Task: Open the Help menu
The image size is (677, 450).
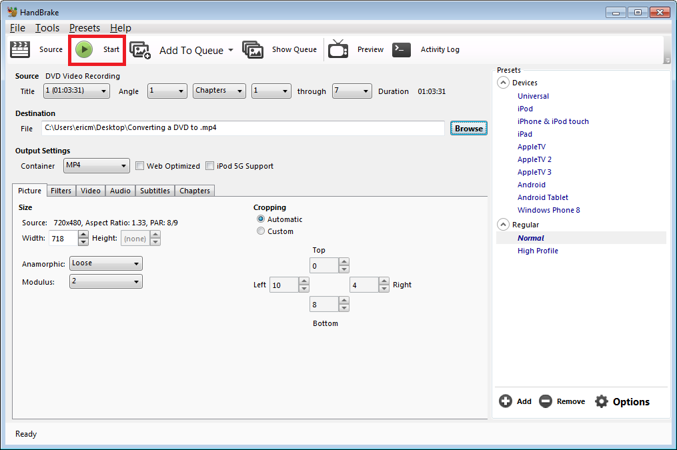Action: click(x=121, y=28)
